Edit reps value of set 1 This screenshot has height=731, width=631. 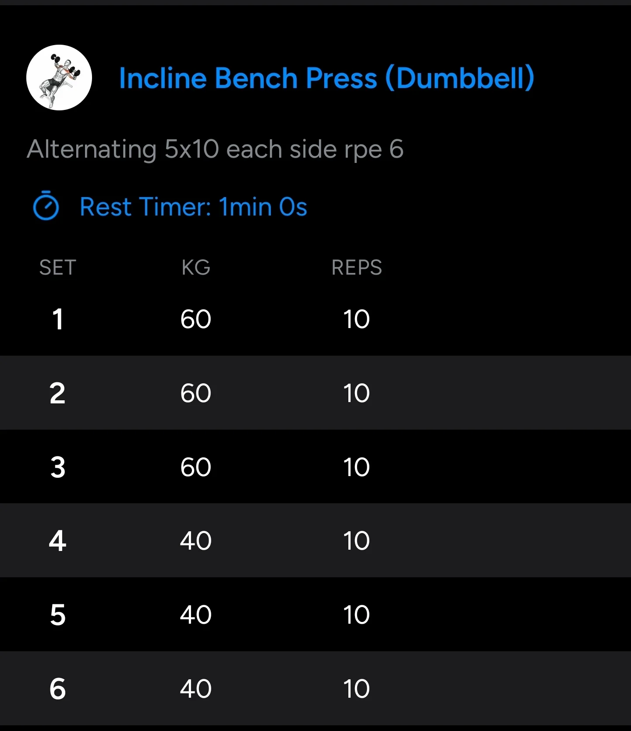[x=356, y=319]
